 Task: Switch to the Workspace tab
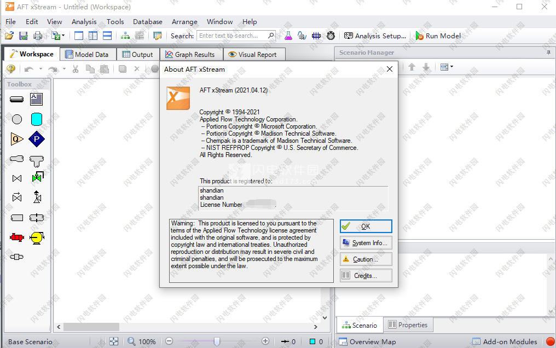coord(32,54)
